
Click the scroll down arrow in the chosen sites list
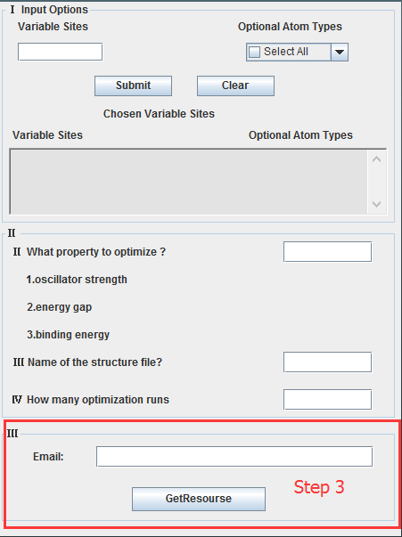pos(377,204)
